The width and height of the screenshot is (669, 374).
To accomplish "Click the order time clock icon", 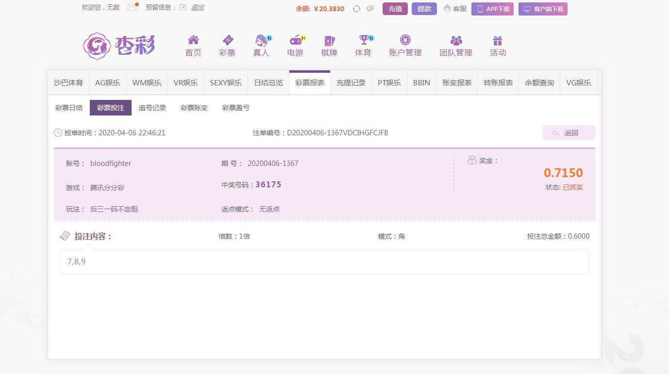I will coord(58,133).
